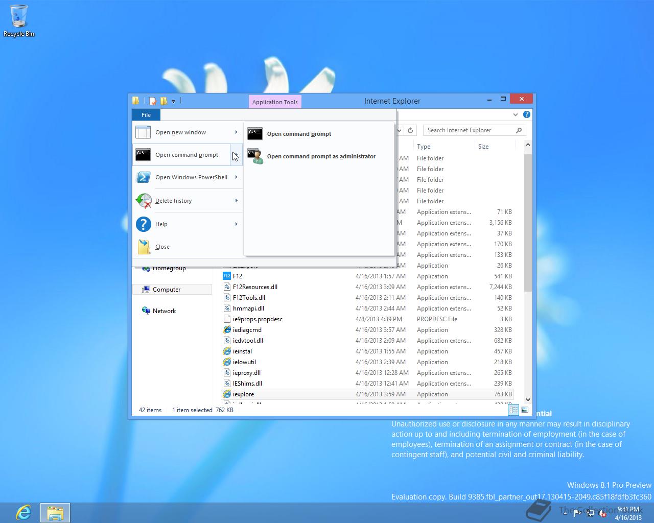
Task: Choose Close from the File menu
Action: pos(162,247)
